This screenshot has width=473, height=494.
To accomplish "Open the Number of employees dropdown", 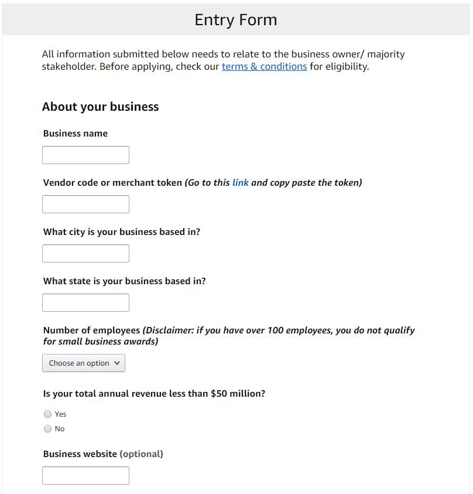I will click(x=84, y=363).
